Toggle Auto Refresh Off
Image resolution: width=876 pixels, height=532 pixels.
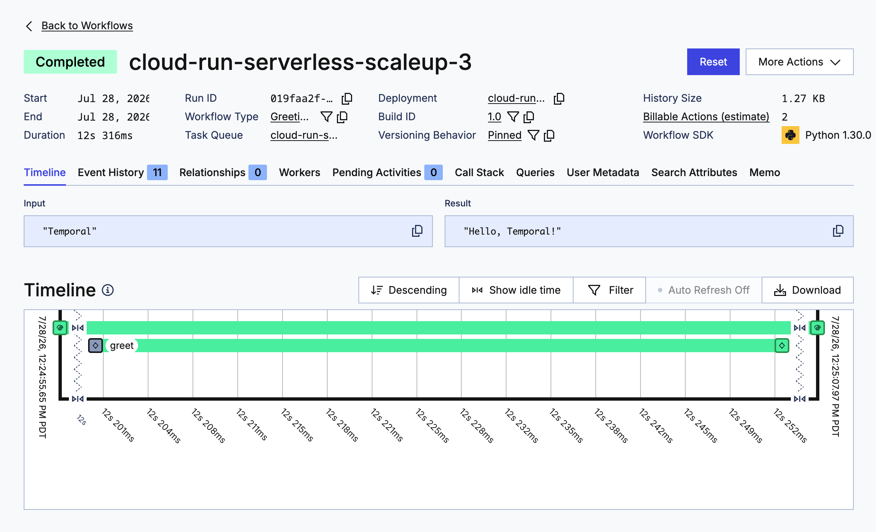pos(704,290)
